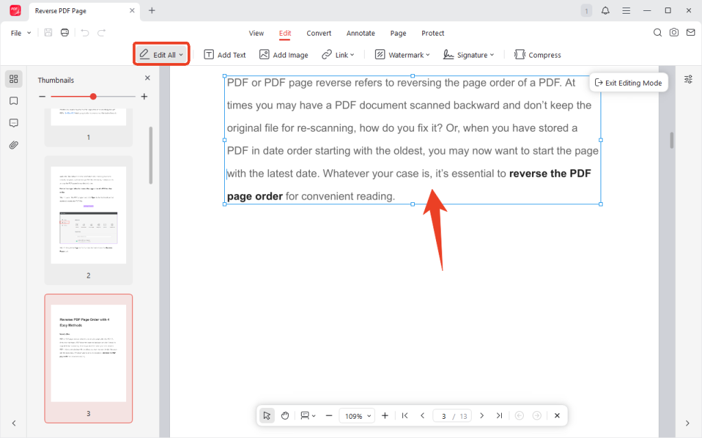Expand the right panel with arrow
The height and width of the screenshot is (438, 702).
tap(688, 423)
